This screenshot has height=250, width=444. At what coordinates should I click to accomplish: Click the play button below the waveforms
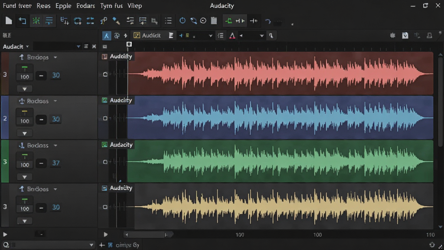106,234
